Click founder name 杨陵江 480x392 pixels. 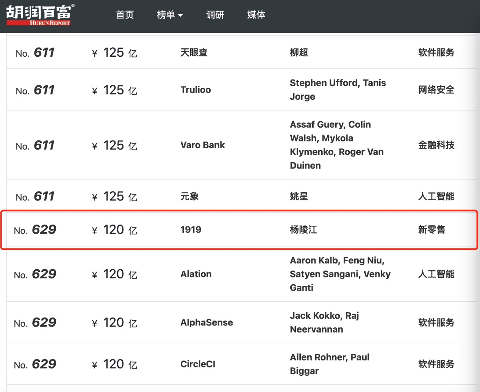(303, 229)
